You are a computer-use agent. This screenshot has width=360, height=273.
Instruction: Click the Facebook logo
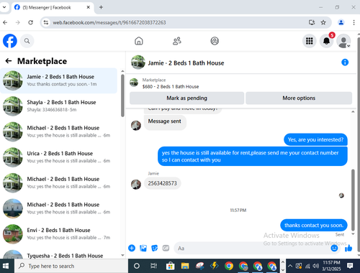10,41
